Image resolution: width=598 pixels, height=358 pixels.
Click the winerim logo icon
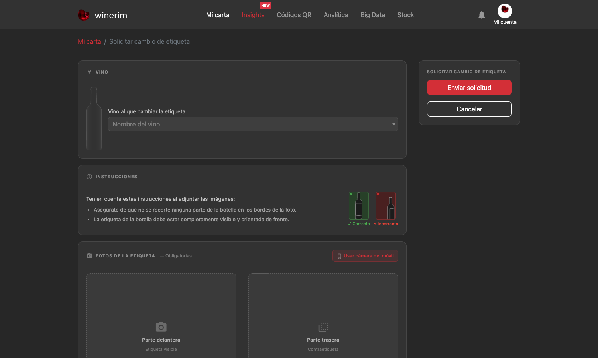click(x=84, y=15)
